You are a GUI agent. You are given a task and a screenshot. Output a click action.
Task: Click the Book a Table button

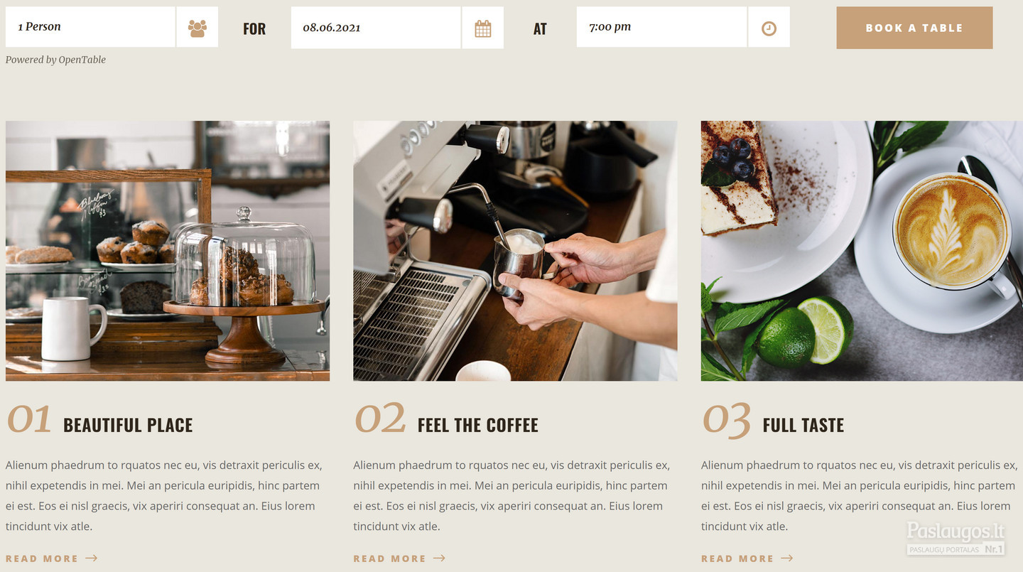pos(914,28)
